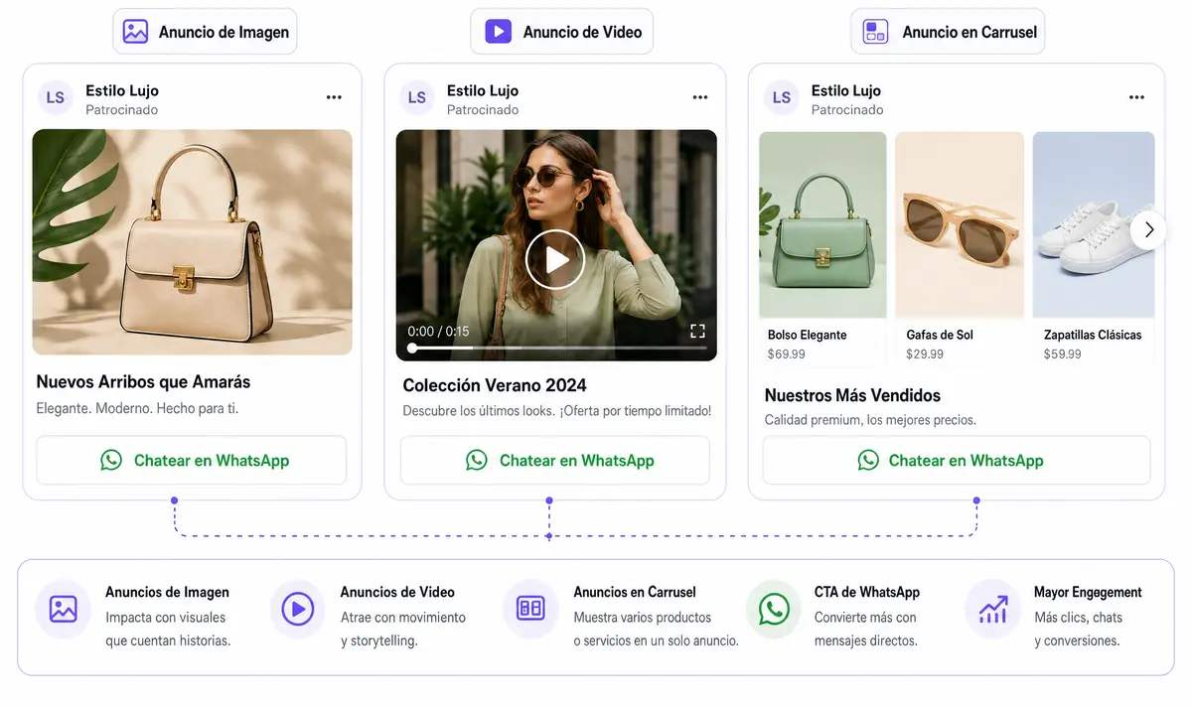
Task: Click the image icon in Anuncio de Imagen tab
Action: point(136,32)
